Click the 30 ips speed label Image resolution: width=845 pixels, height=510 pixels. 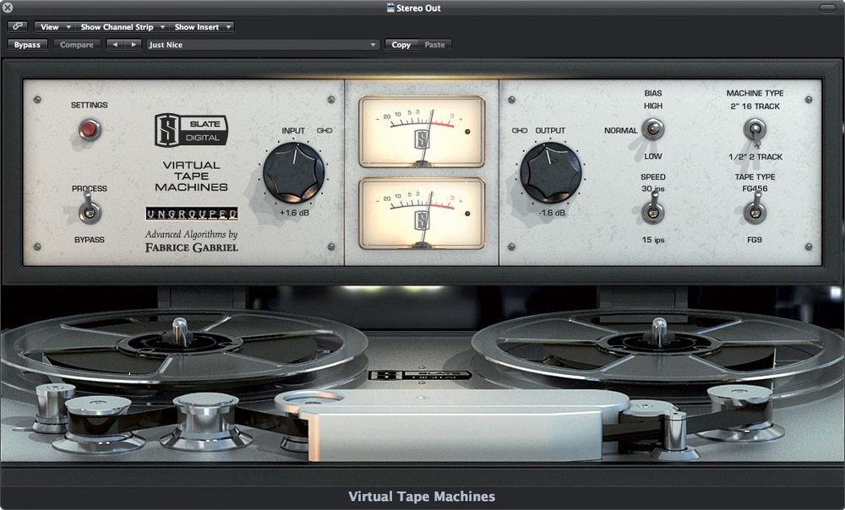pos(652,188)
